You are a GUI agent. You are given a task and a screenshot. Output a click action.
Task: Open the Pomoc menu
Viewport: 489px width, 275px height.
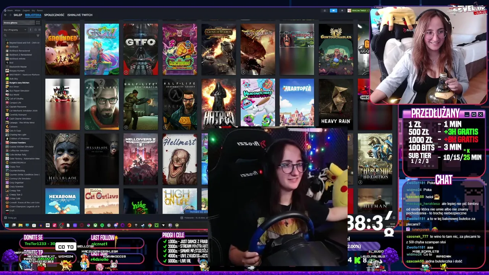point(40,10)
